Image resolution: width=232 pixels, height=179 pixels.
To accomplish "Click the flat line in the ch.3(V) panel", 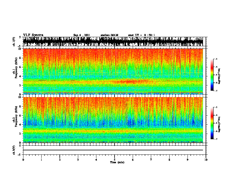I will coord(113,150).
